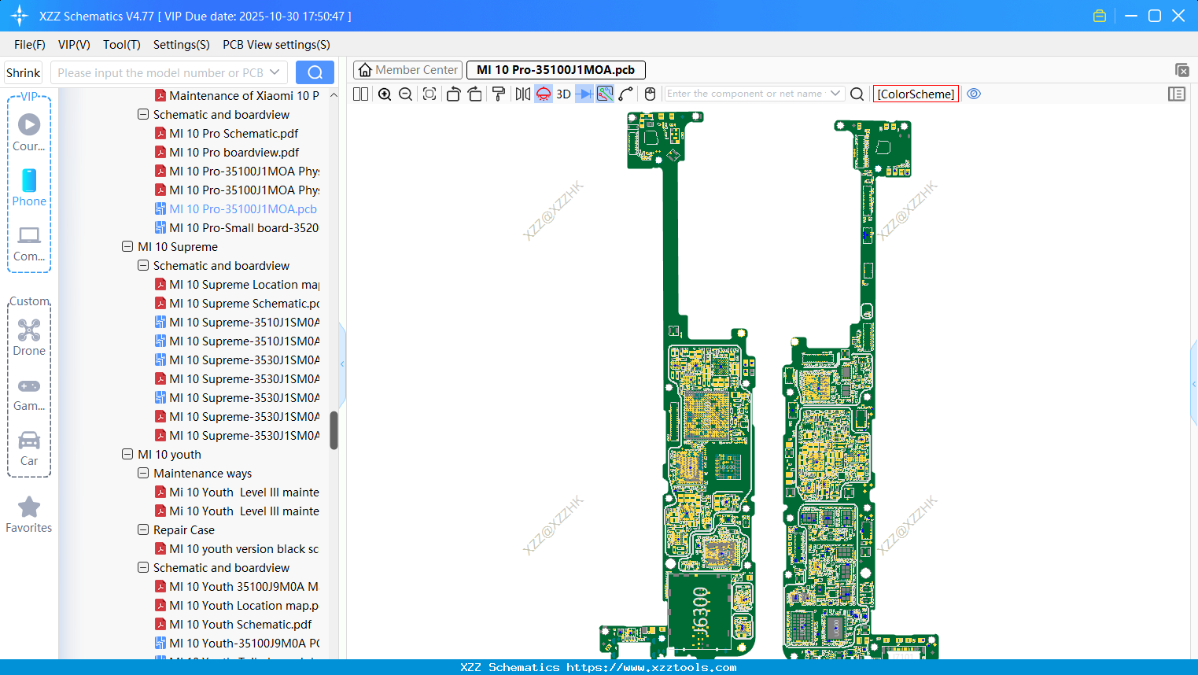Viewport: 1198px width, 675px height.
Task: Select the Computer category
Action: 29,244
